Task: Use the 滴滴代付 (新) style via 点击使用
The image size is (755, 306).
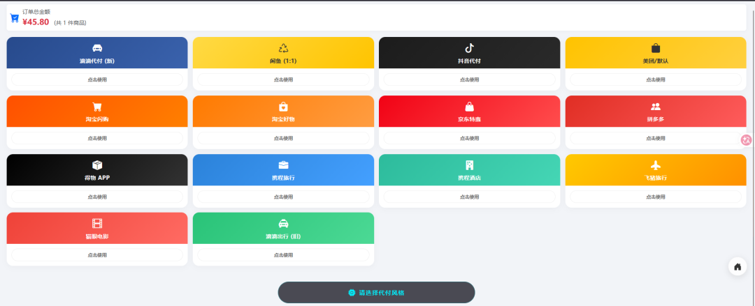Action: (97, 79)
